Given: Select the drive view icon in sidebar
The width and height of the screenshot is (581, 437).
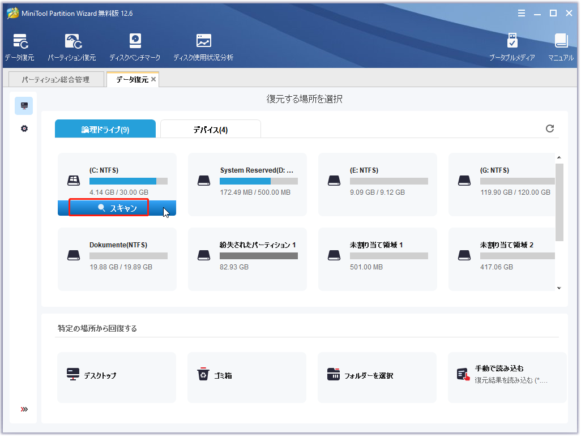Looking at the screenshot, I should point(24,106).
